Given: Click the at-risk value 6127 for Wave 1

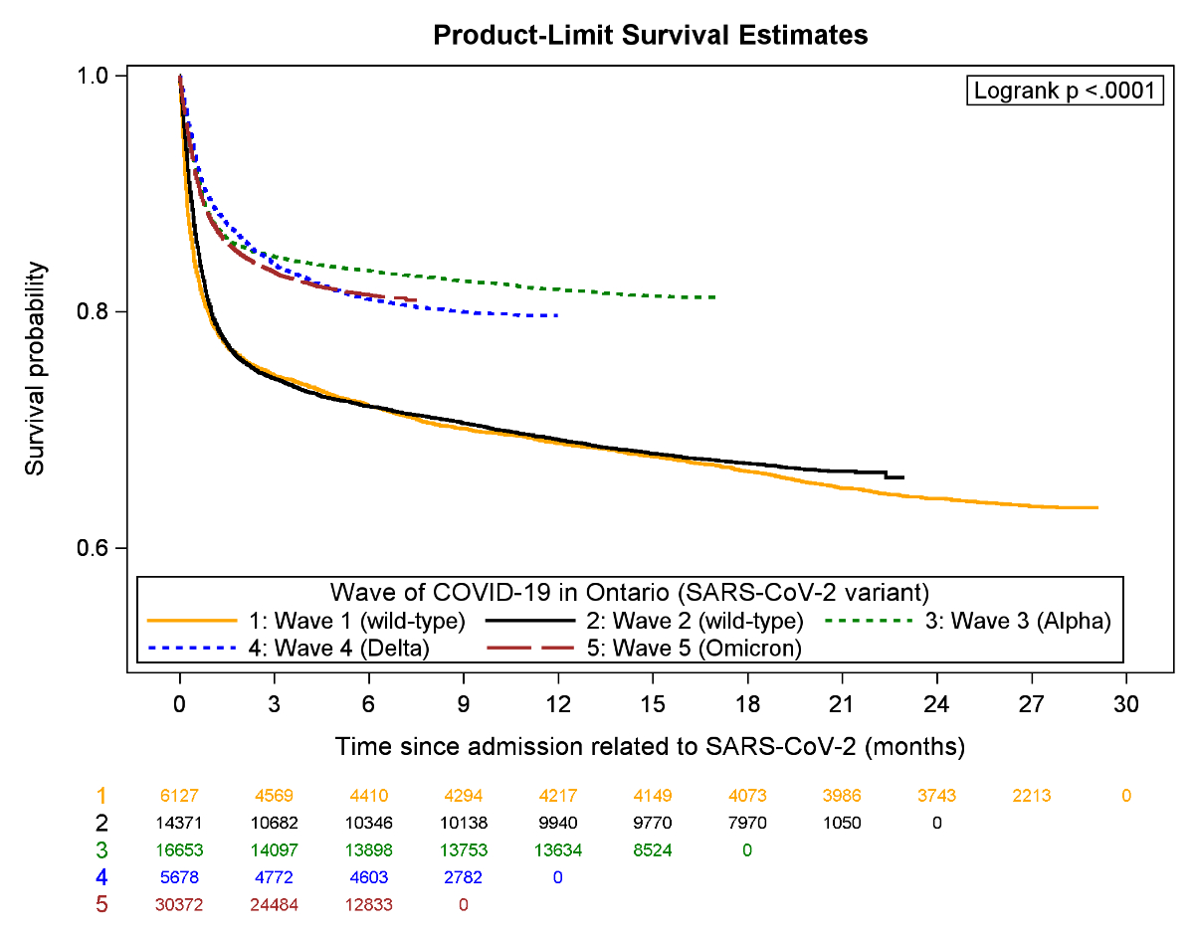Looking at the screenshot, I should [x=179, y=796].
